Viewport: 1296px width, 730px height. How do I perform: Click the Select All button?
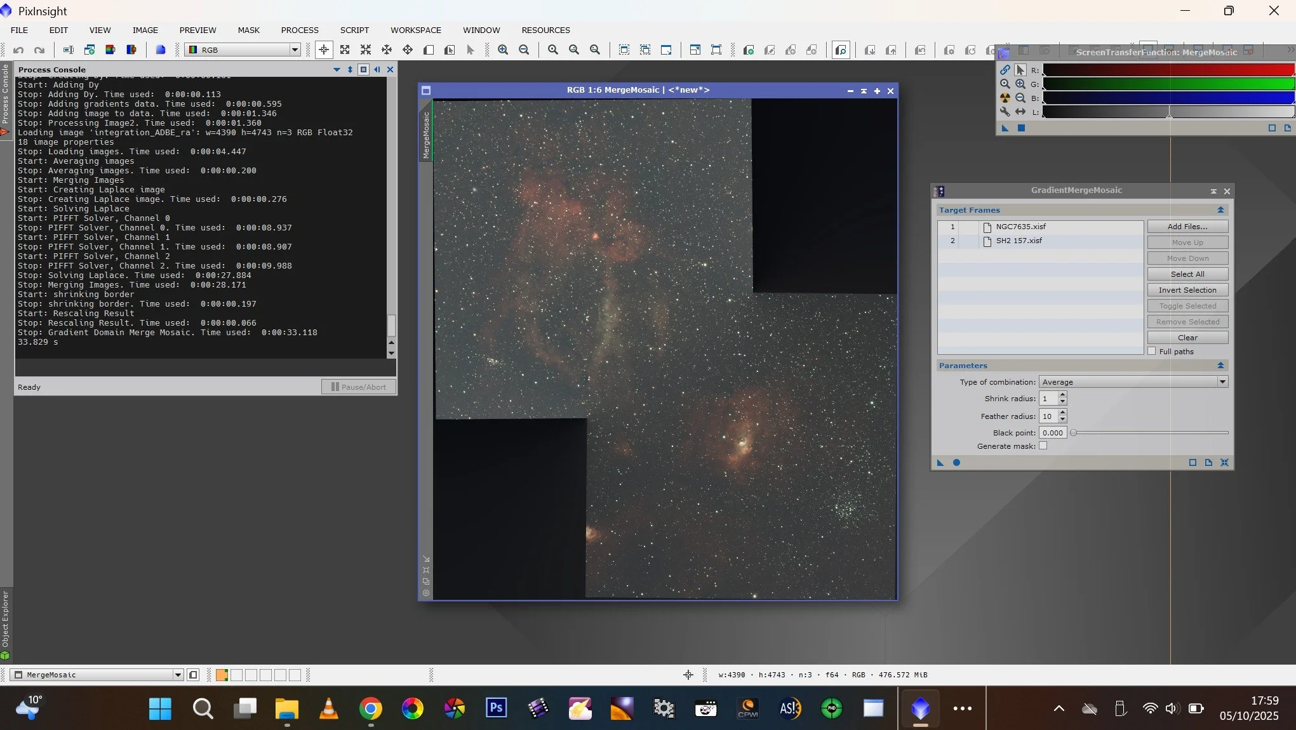(1187, 274)
